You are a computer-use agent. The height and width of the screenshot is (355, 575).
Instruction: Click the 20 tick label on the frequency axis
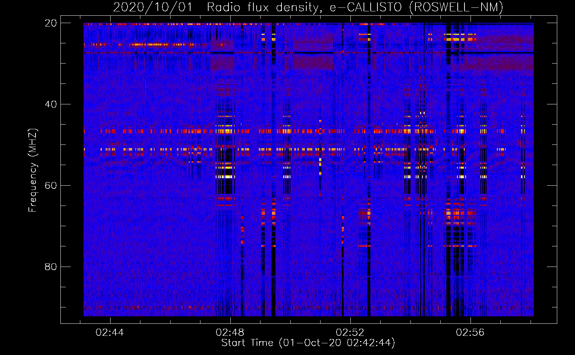[51, 23]
